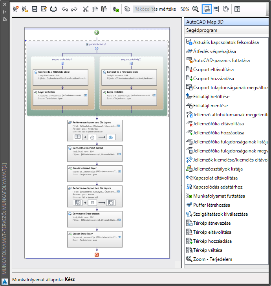Toggle auto-hide pin on palette strip
Image resolution: width=271 pixels, height=286 pixels.
coord(5,12)
